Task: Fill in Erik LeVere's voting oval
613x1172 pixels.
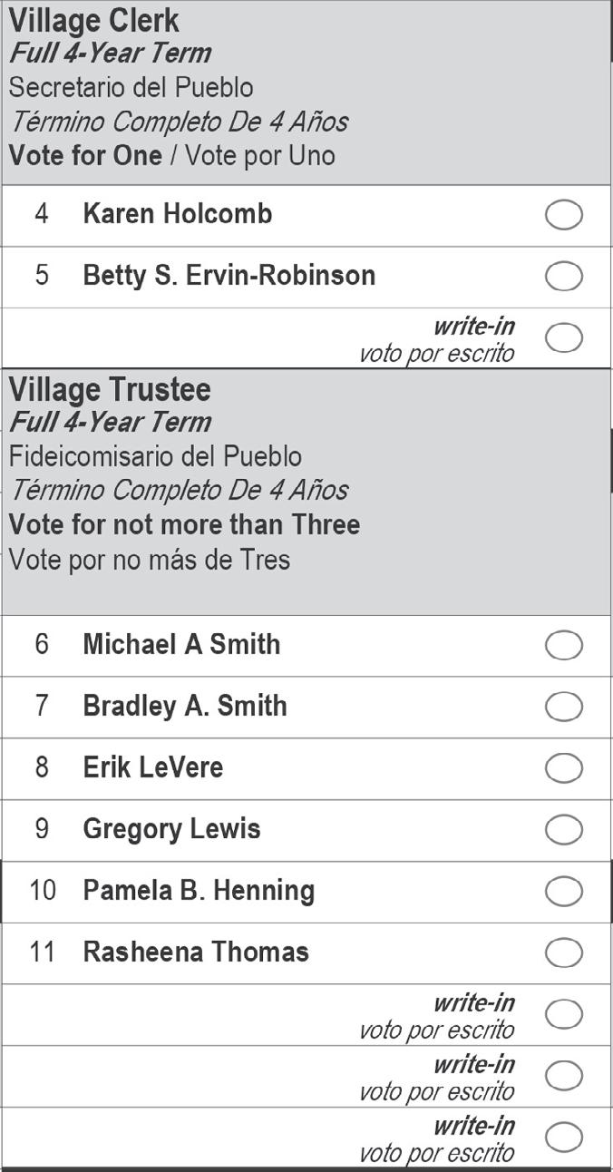Action: [563, 768]
